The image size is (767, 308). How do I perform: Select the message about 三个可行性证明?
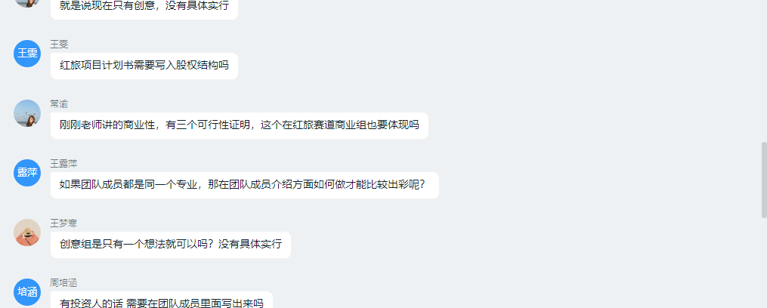coord(240,125)
